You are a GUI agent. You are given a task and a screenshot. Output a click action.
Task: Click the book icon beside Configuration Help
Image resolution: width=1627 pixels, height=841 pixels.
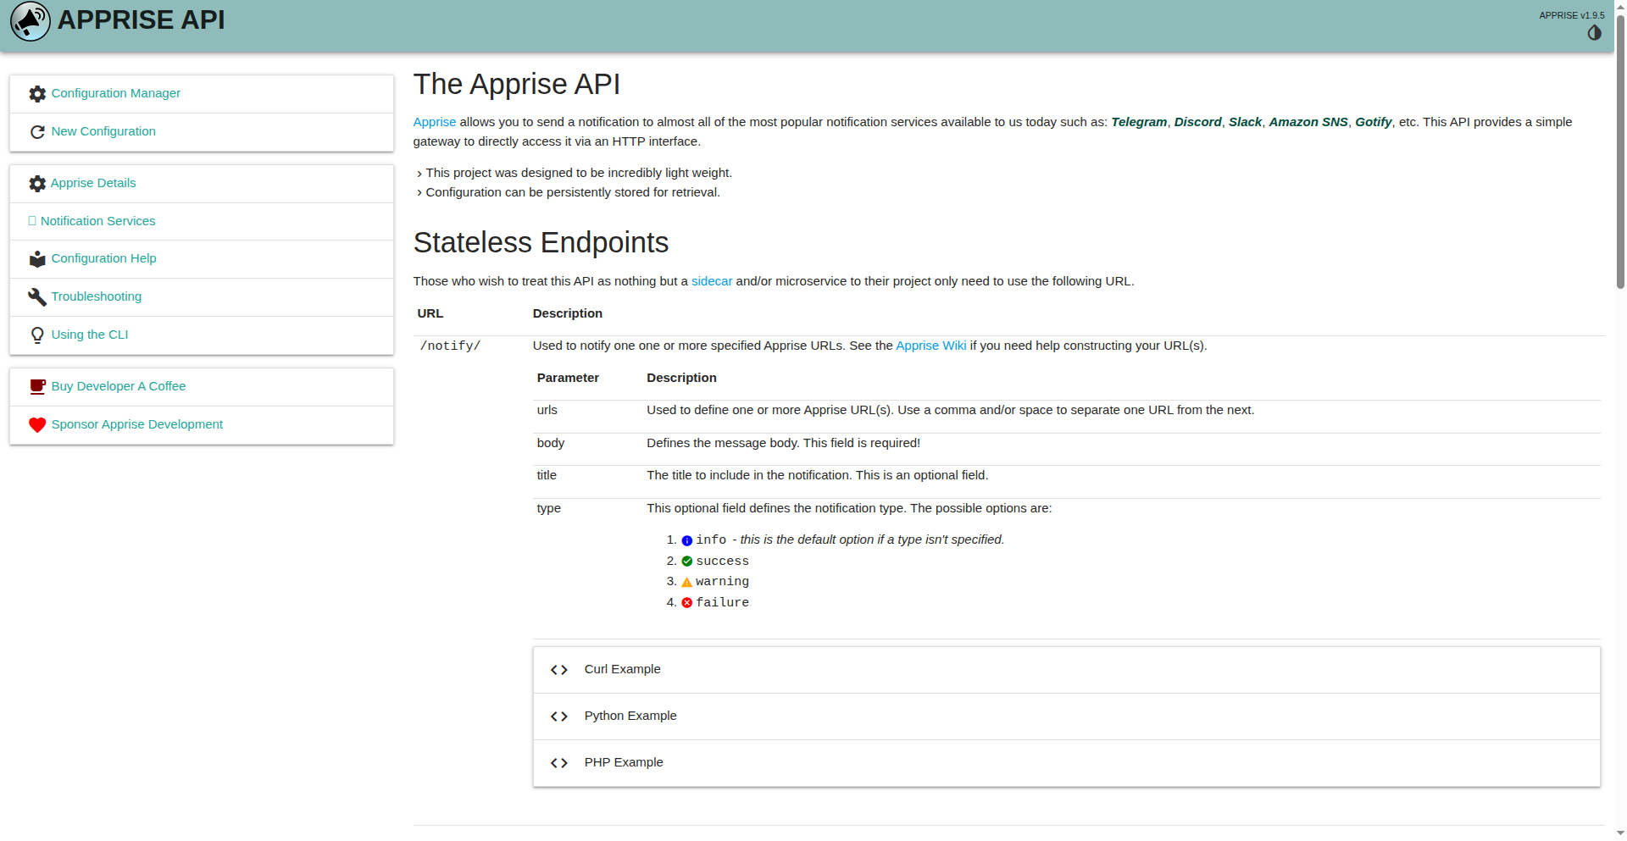(x=37, y=259)
